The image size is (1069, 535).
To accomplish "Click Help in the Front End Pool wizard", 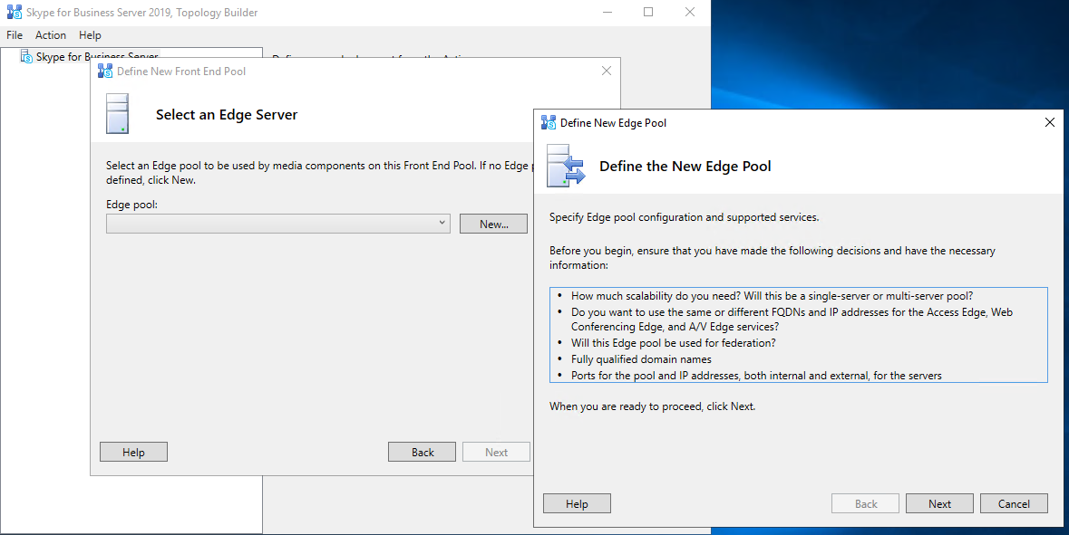I will [133, 453].
